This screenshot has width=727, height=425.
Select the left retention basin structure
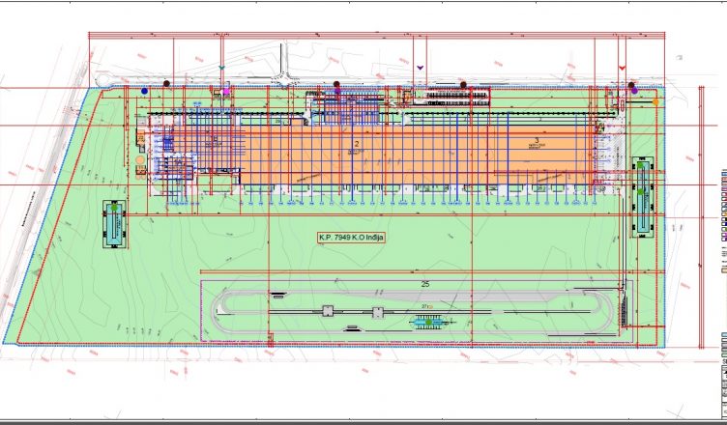pos(115,223)
